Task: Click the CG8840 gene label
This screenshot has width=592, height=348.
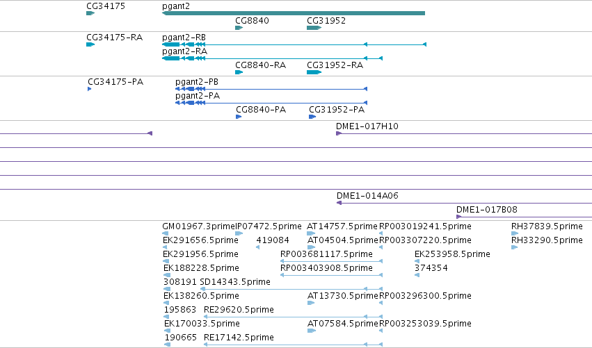Action: coord(253,20)
